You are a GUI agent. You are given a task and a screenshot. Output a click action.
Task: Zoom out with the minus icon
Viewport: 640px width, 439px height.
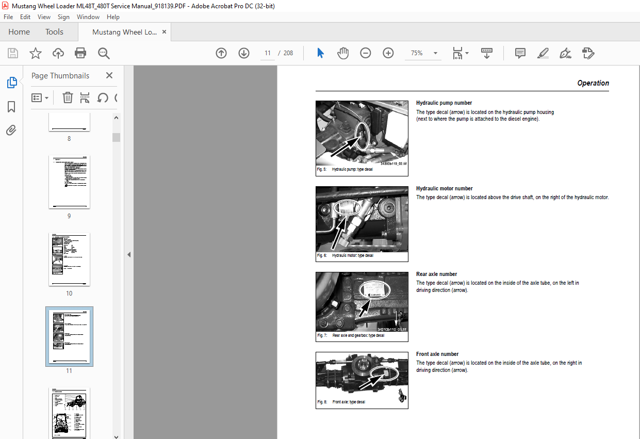[366, 53]
